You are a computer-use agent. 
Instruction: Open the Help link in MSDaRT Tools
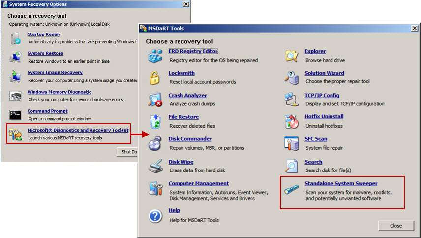[174, 210]
